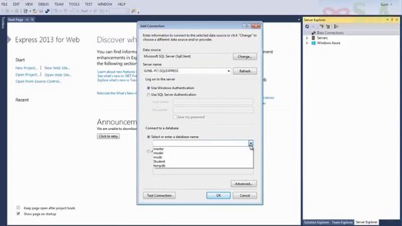Select the 'Select or enter a database name' radio
Screen dimensions: 402x226
pos(148,137)
